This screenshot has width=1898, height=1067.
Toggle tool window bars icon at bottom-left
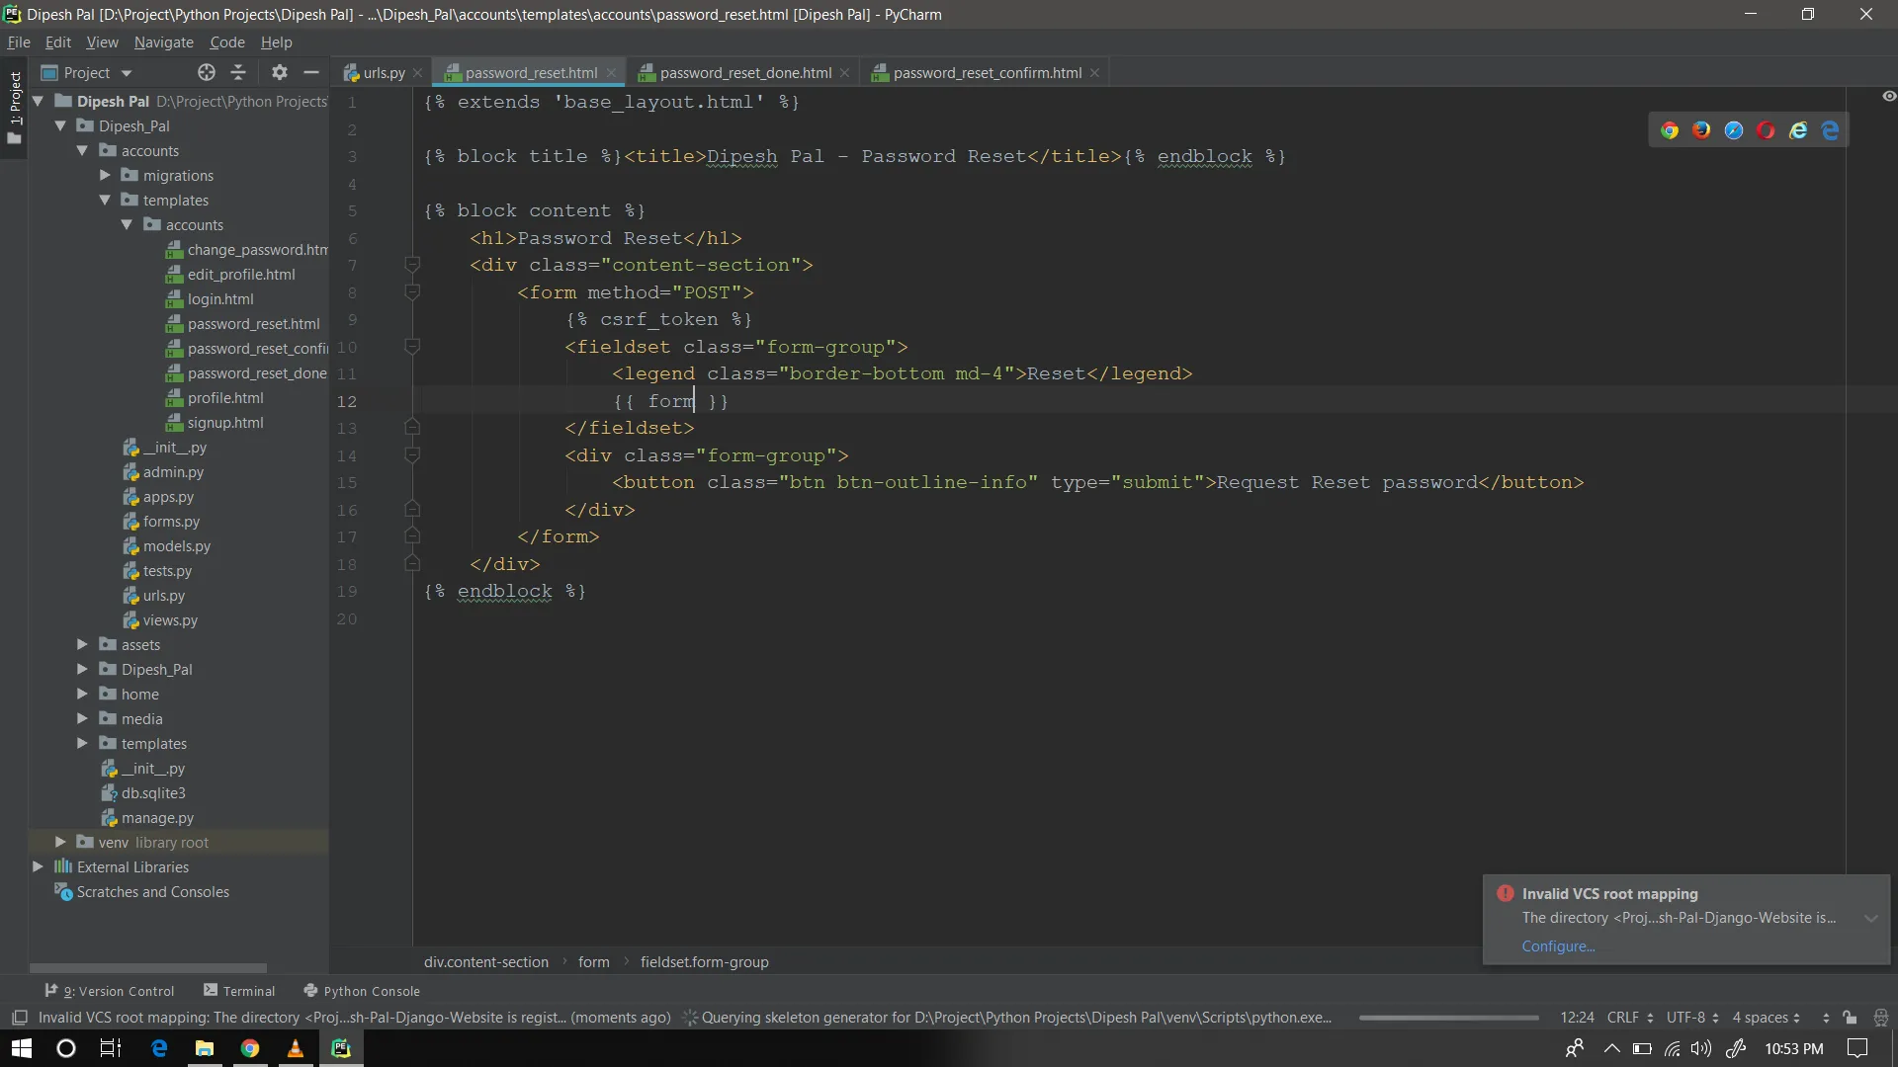(19, 1018)
